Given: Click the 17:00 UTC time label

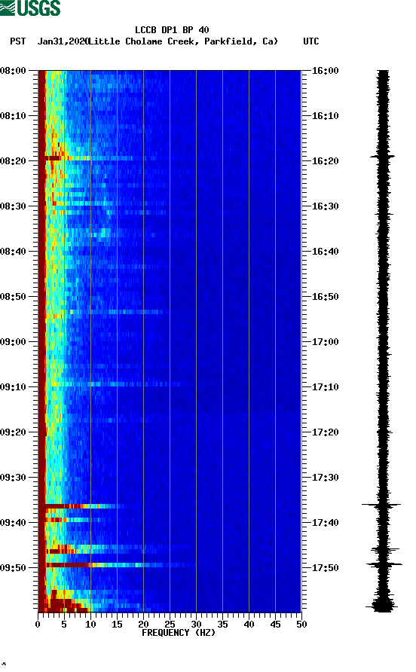Looking at the screenshot, I should pyautogui.click(x=325, y=342).
